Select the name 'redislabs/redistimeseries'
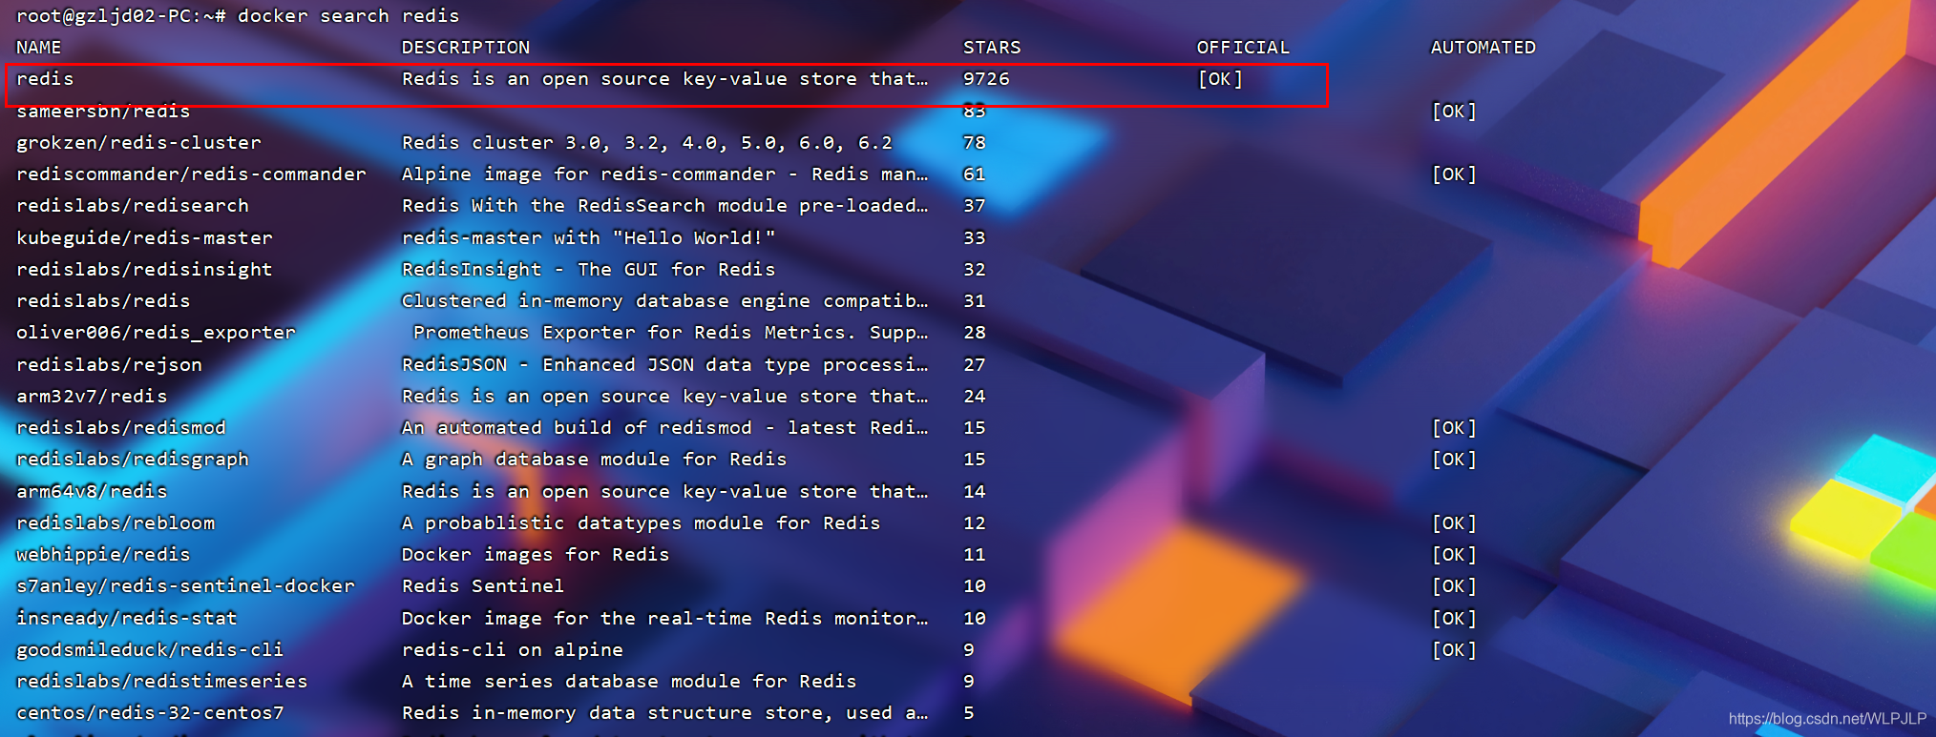Viewport: 1936px width, 737px height. [x=162, y=682]
